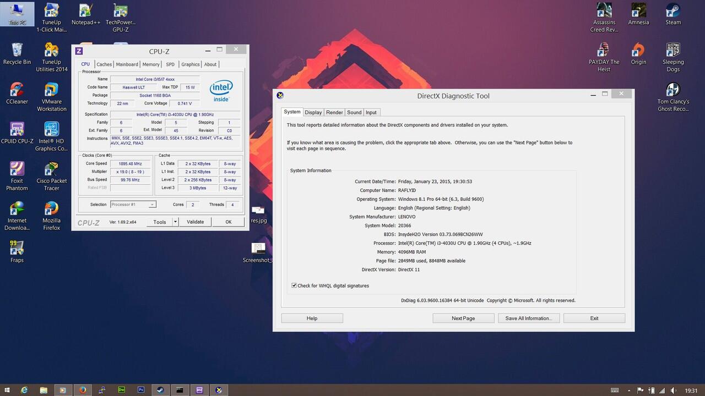The image size is (705, 396).
Task: Expand the Tools dropdown arrow in CPU-Z
Action: coord(175,222)
